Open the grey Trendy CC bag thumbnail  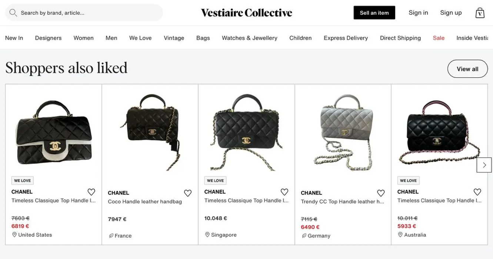(x=343, y=131)
